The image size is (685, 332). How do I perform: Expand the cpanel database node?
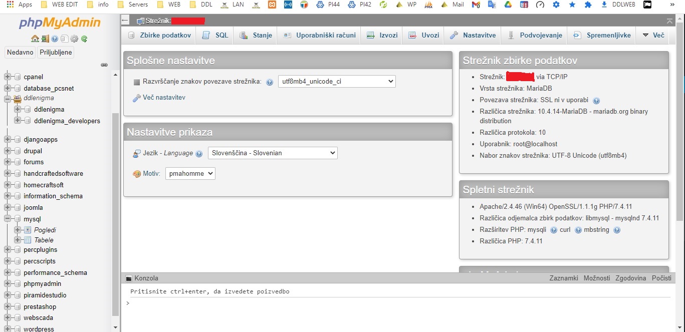pyautogui.click(x=8, y=77)
